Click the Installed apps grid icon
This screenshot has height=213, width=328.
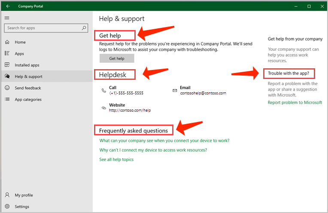pyautogui.click(x=7, y=65)
